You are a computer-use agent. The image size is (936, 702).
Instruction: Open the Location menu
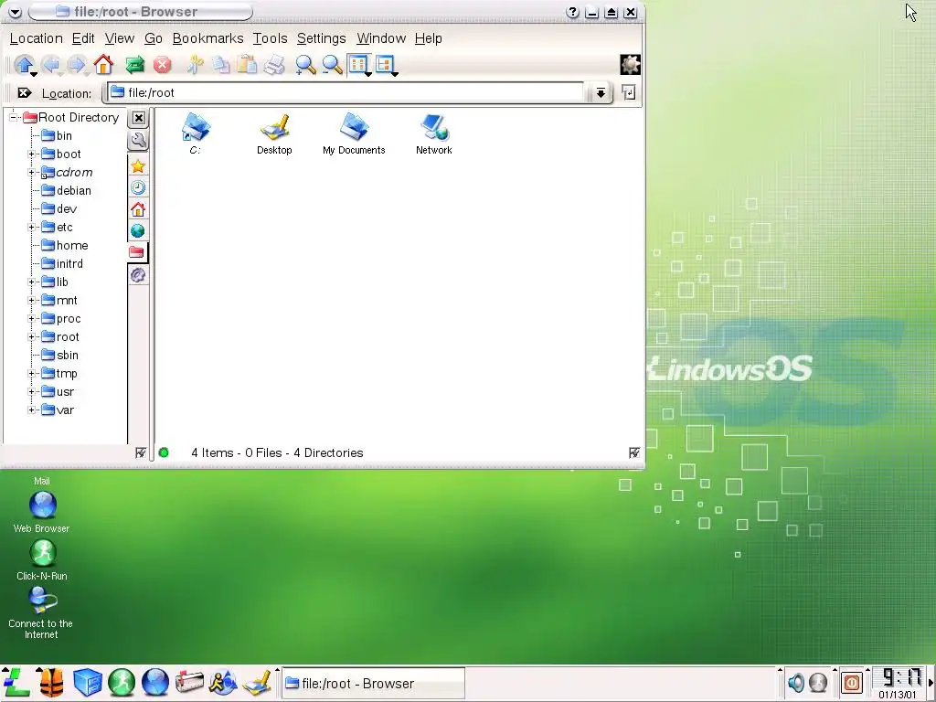(37, 38)
